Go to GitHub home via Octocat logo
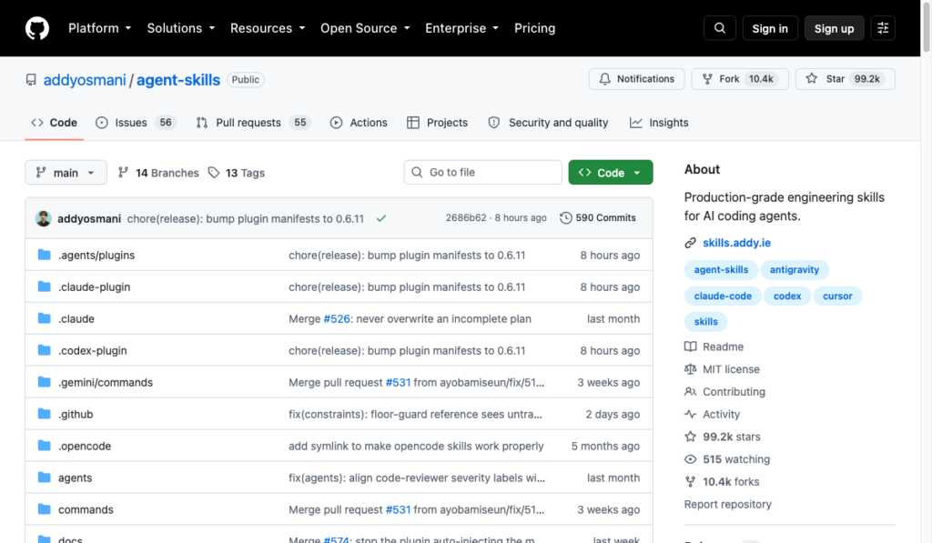 tap(36, 28)
